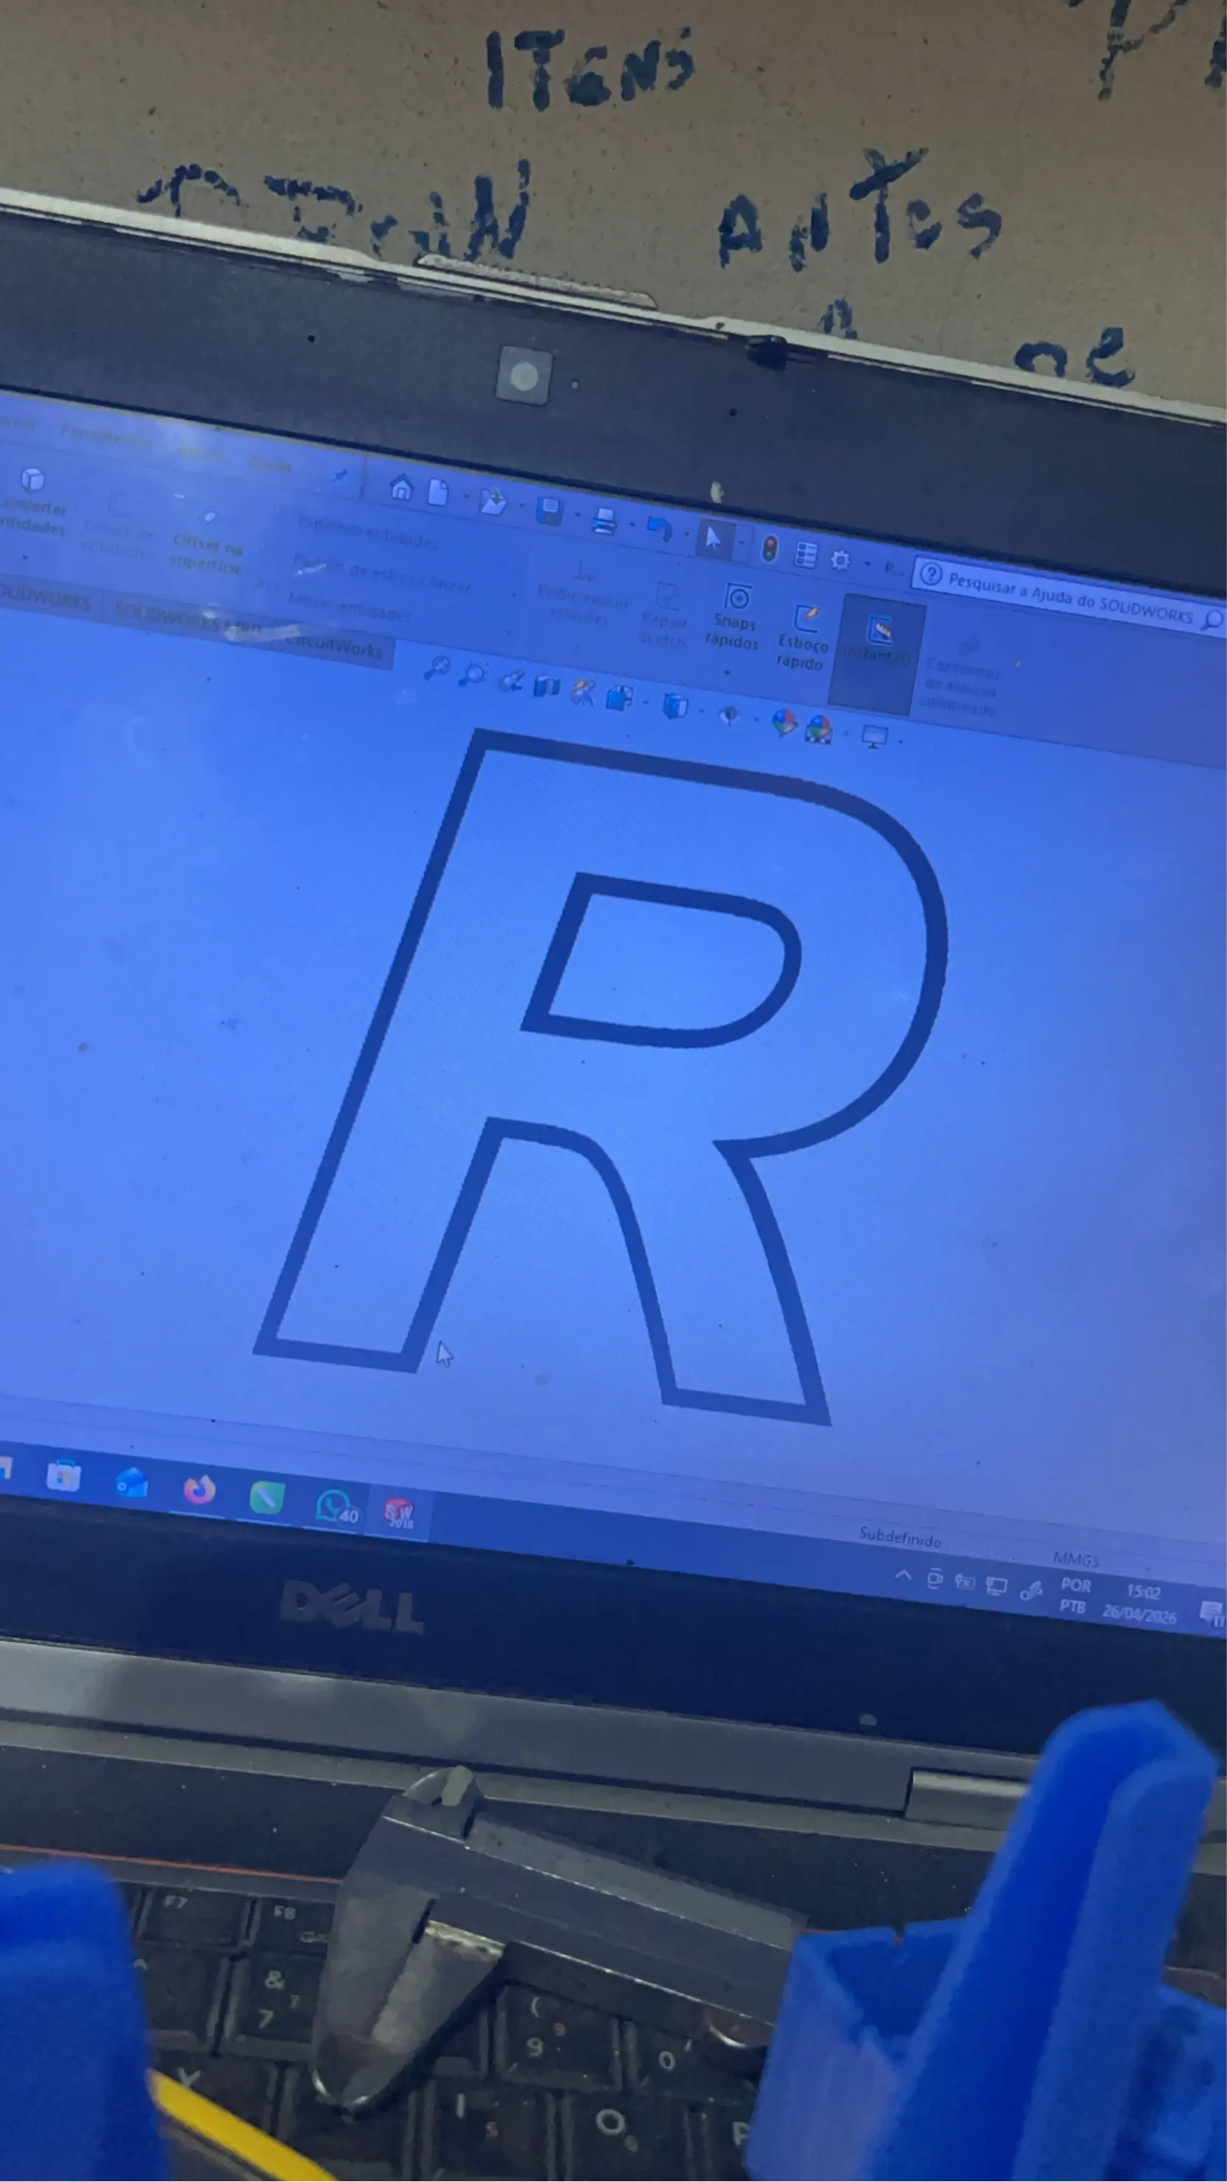Click Mover entidades
Screen dimensions: 1227x2182
(349, 607)
